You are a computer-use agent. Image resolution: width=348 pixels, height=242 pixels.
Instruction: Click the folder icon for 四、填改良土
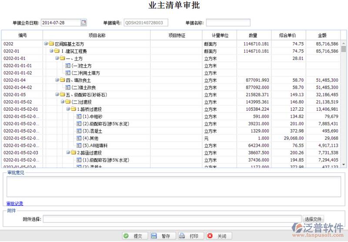[62, 80]
